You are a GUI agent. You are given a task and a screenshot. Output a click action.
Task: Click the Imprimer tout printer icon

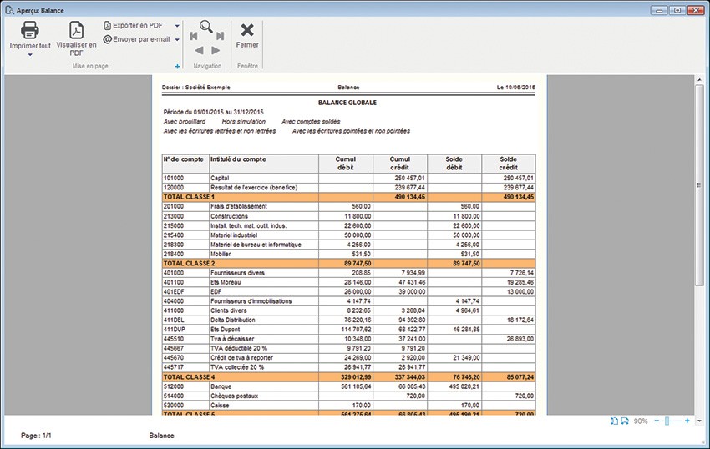(30, 31)
